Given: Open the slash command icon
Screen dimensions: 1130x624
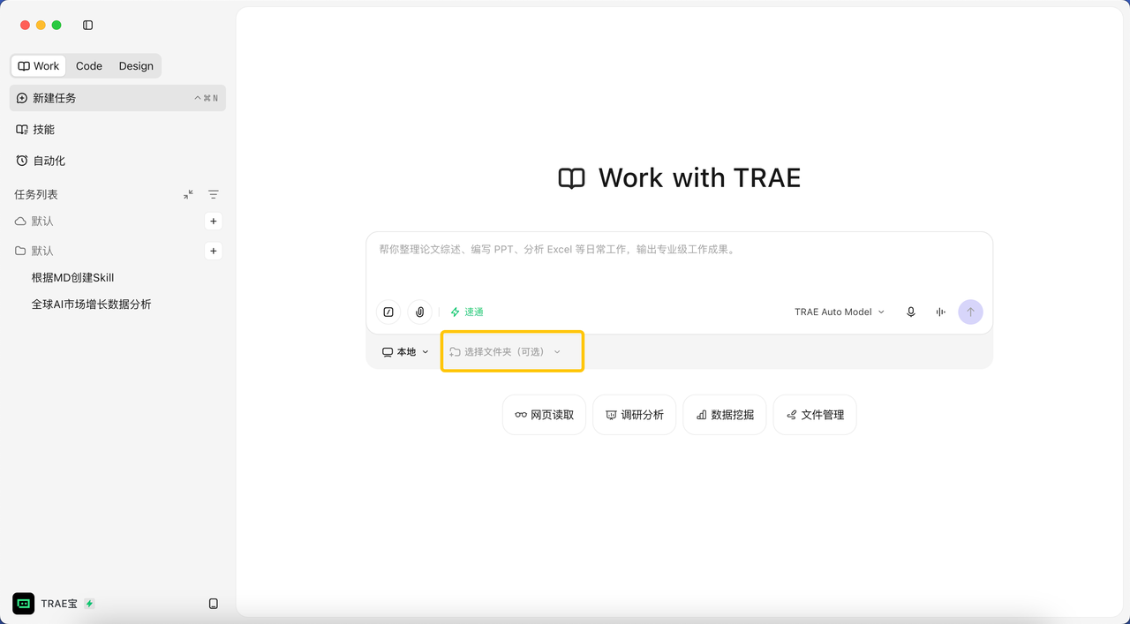Looking at the screenshot, I should (x=388, y=312).
